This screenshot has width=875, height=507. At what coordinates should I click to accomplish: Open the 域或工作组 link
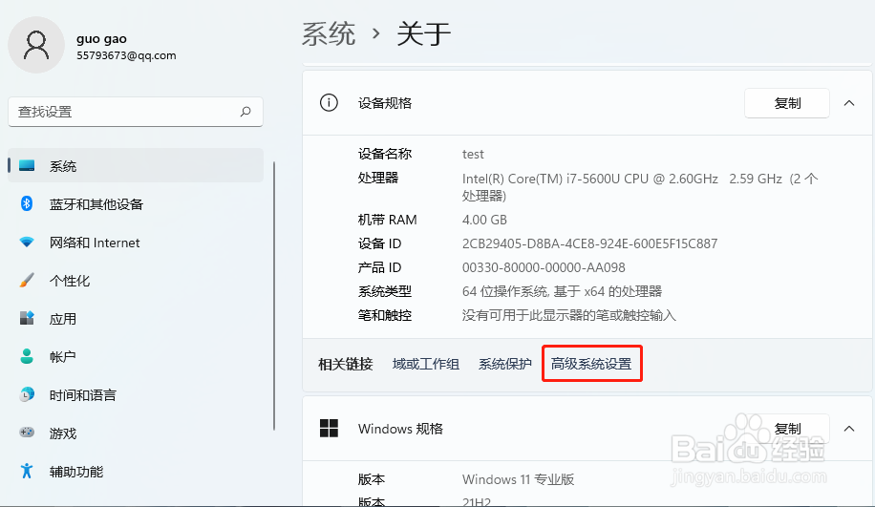coord(426,364)
